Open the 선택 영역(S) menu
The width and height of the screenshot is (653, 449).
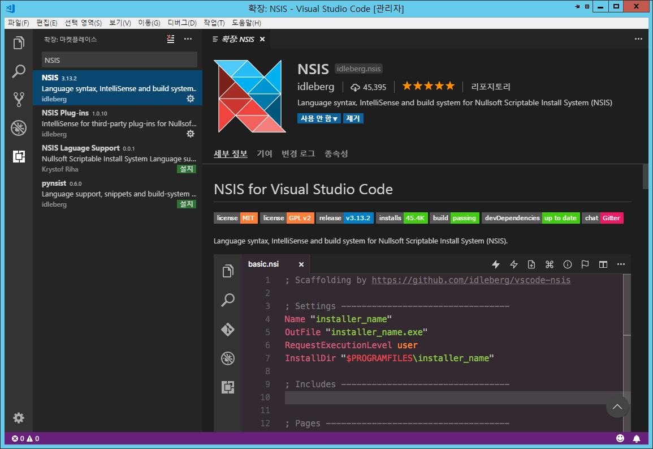coord(83,23)
